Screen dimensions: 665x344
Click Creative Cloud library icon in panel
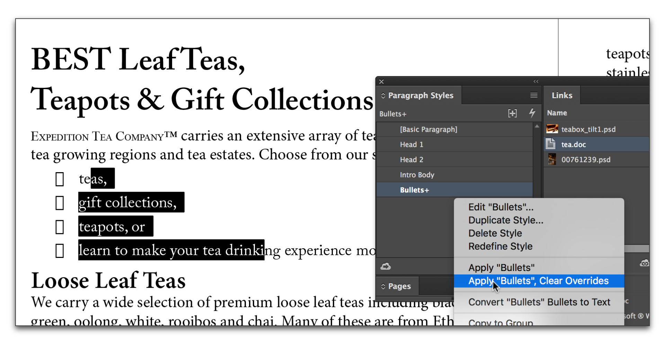(x=385, y=266)
